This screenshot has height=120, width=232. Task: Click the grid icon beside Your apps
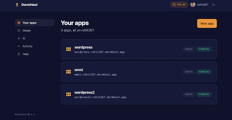coord(19,23)
